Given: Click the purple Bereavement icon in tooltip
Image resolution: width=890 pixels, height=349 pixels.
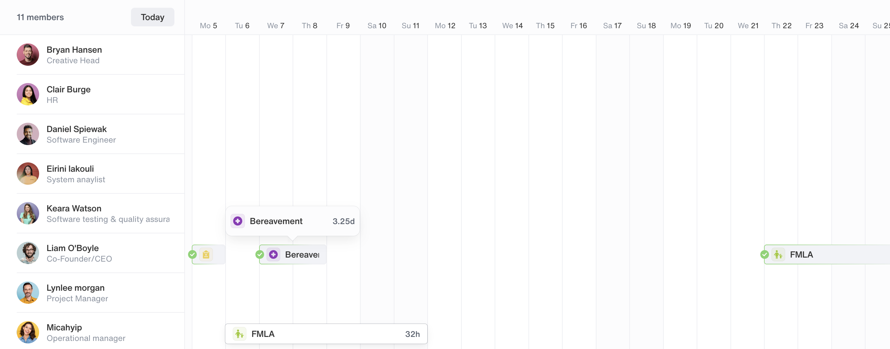Looking at the screenshot, I should [238, 221].
